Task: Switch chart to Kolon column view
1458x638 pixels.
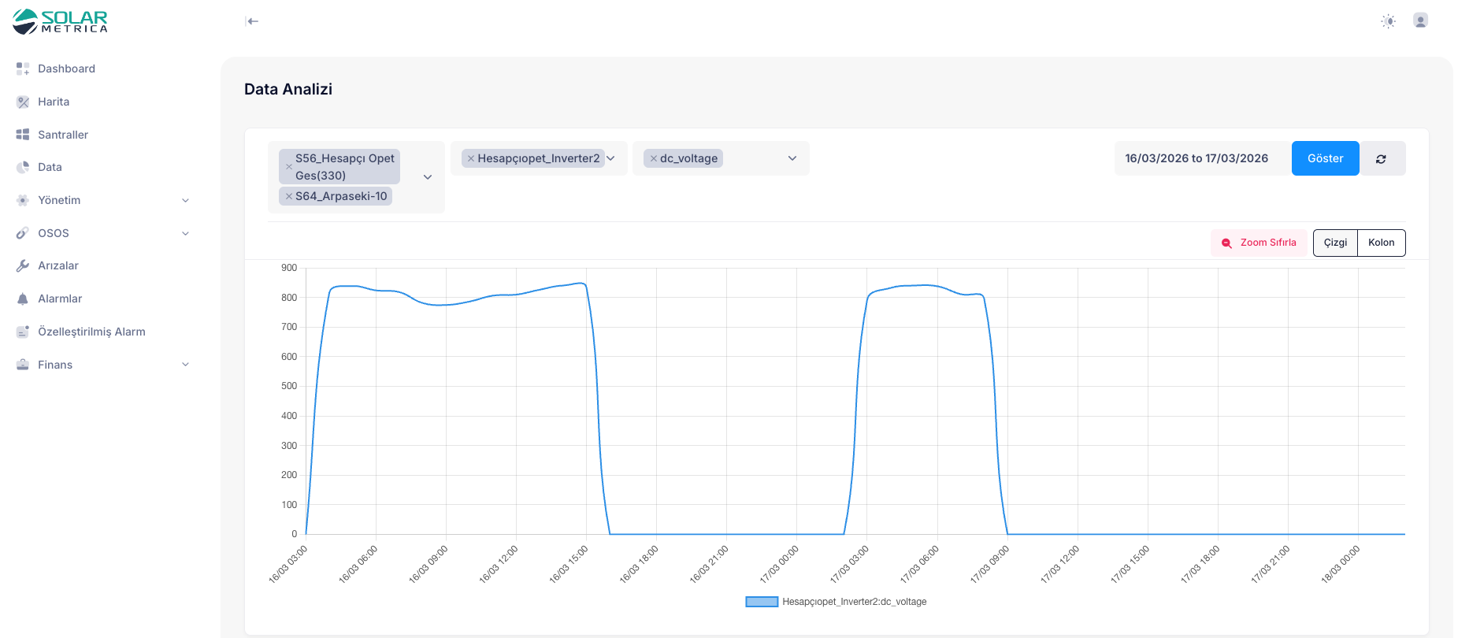Action: pos(1381,243)
